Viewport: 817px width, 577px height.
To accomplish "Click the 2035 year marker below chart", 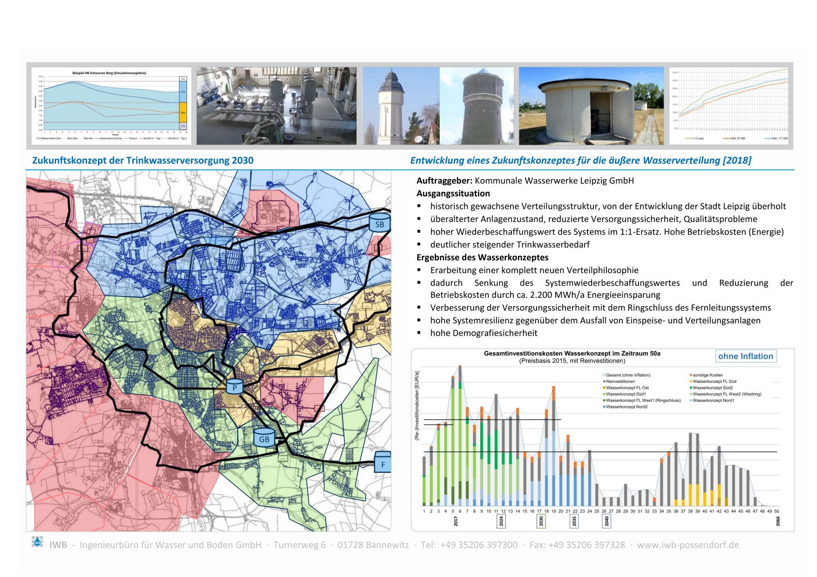I will pyautogui.click(x=574, y=521).
